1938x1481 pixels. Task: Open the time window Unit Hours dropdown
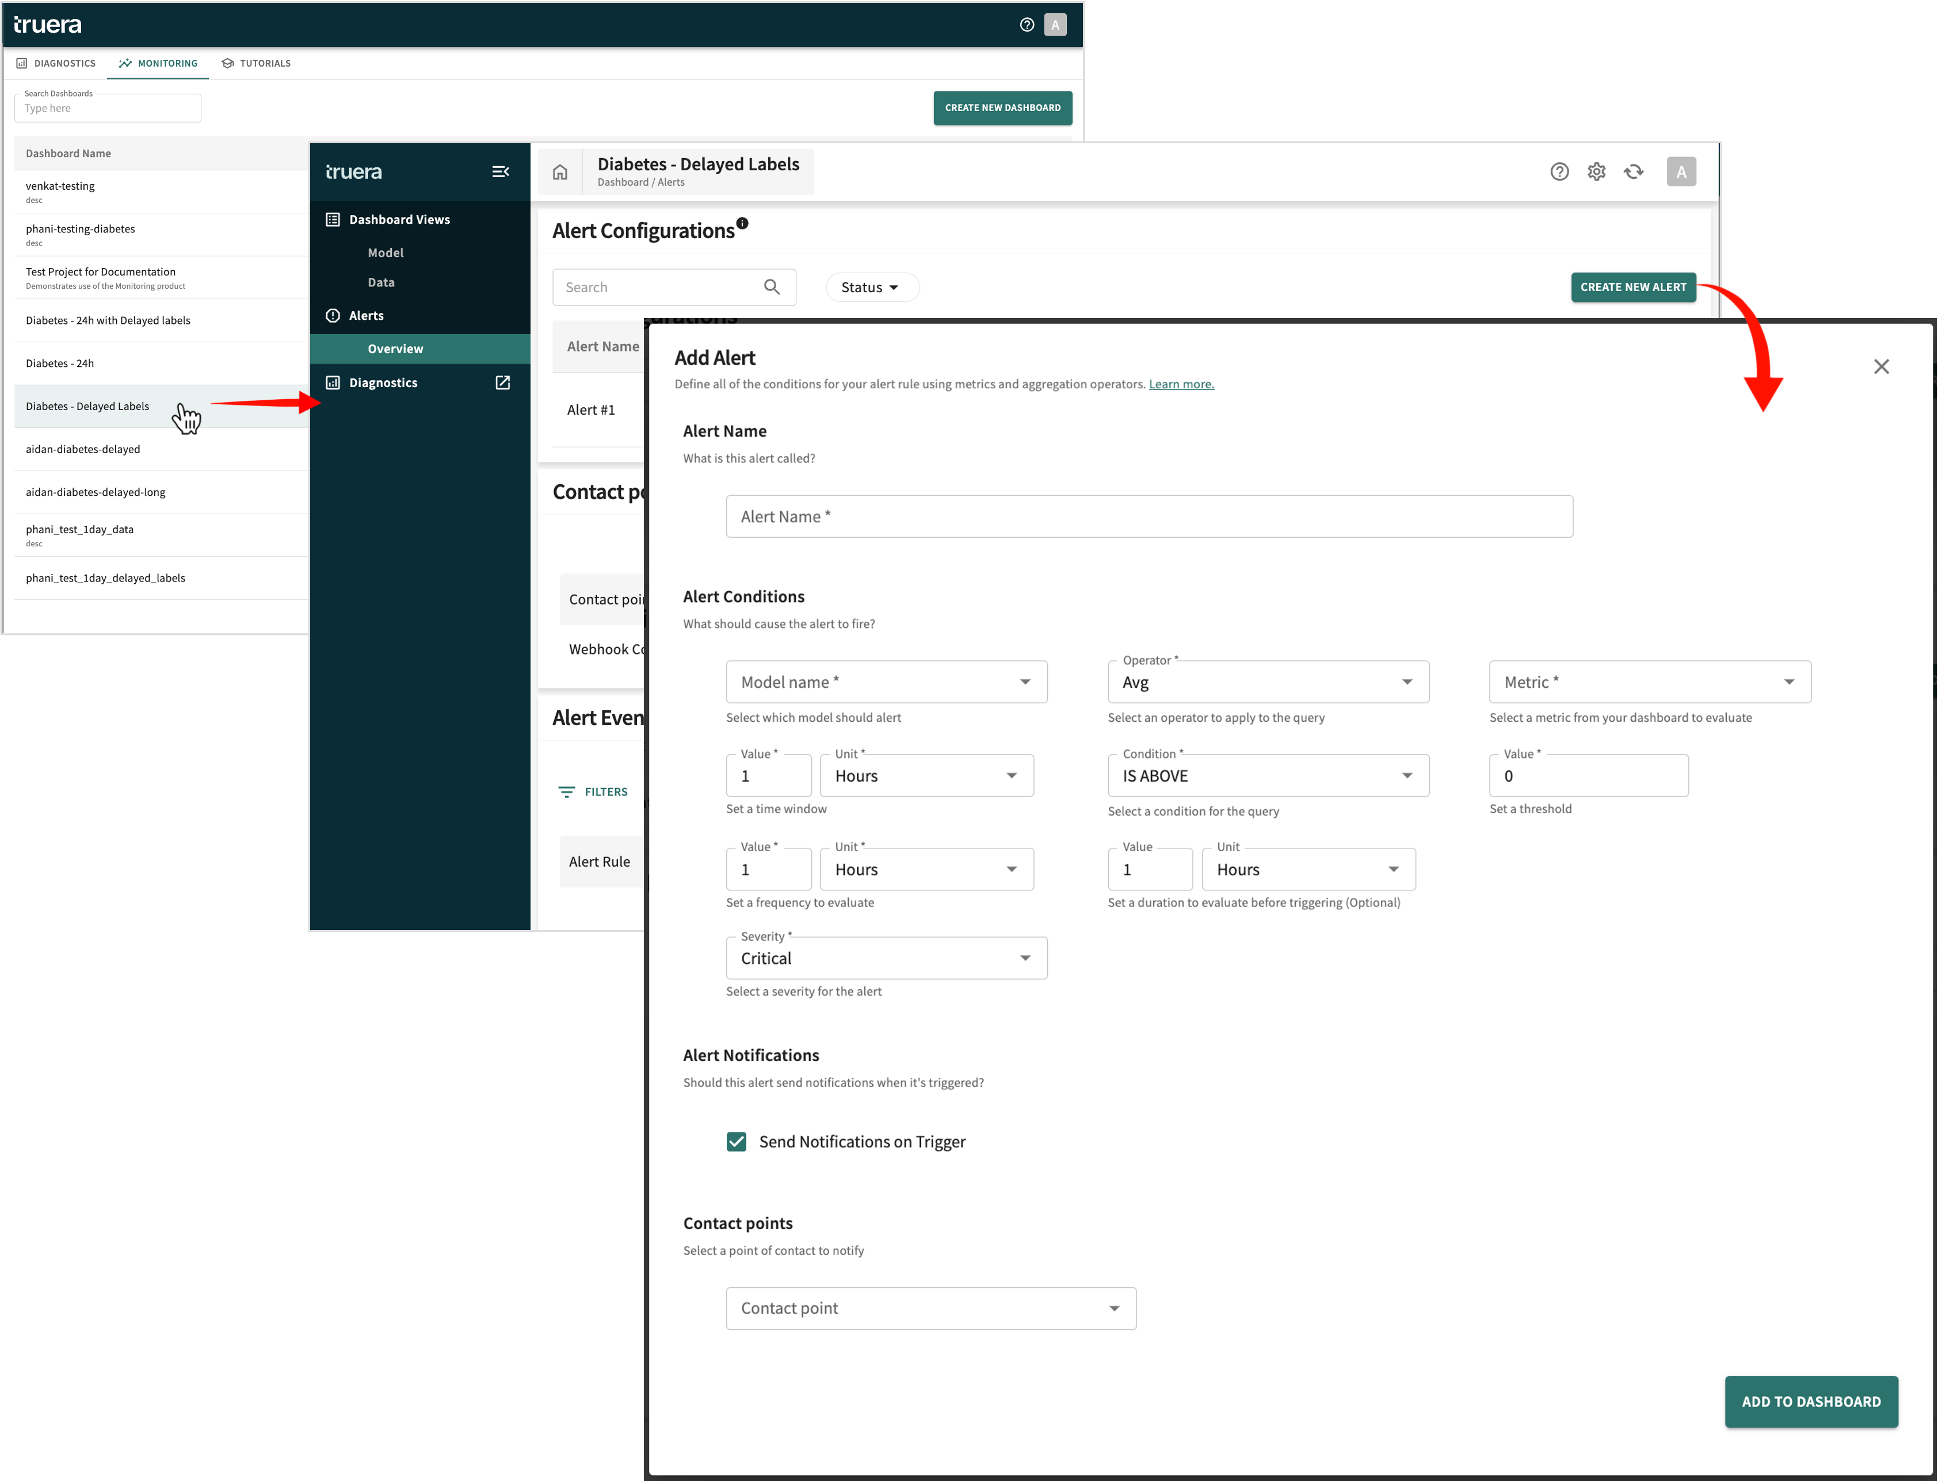pos(926,776)
